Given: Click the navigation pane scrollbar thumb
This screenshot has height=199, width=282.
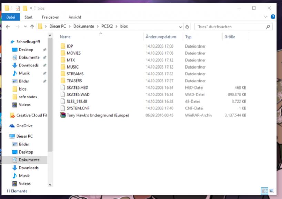Looking at the screenshot, I should 50,95.
